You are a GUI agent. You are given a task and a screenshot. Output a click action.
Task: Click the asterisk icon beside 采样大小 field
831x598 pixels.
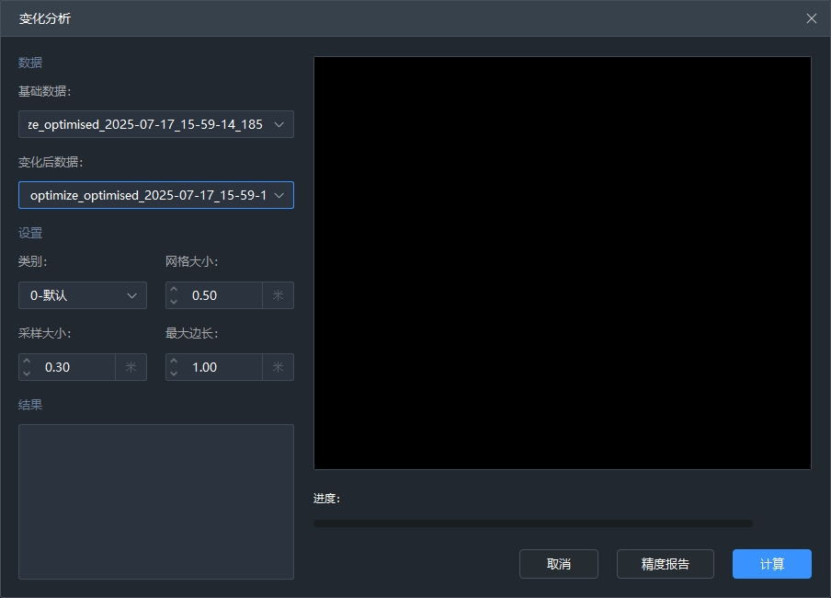tap(131, 367)
